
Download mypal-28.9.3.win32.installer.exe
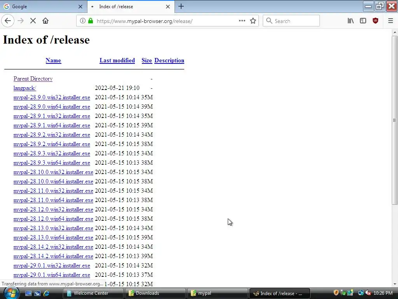click(x=52, y=153)
